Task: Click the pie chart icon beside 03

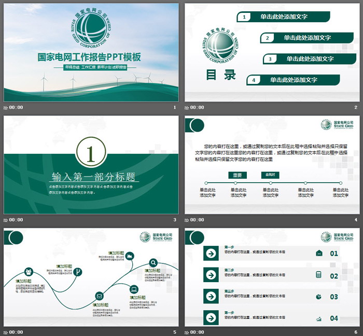Action: (319, 297)
